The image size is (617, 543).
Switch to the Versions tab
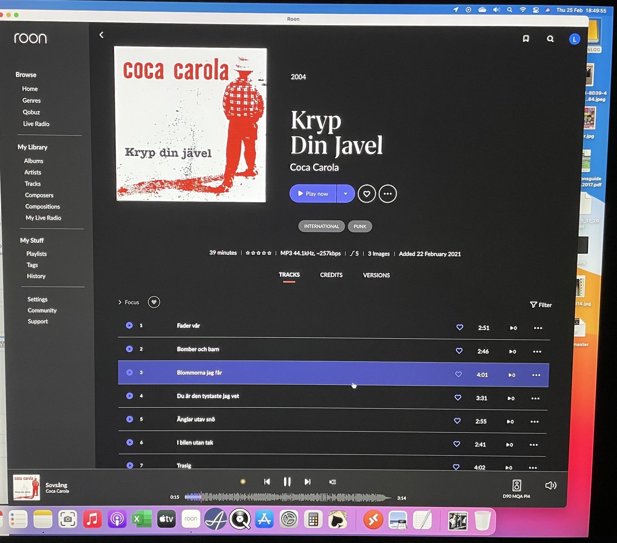(377, 276)
